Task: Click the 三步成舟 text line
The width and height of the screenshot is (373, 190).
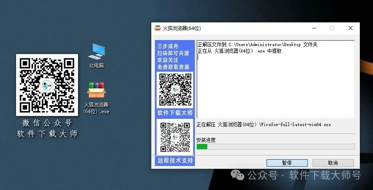Action: tap(168, 46)
